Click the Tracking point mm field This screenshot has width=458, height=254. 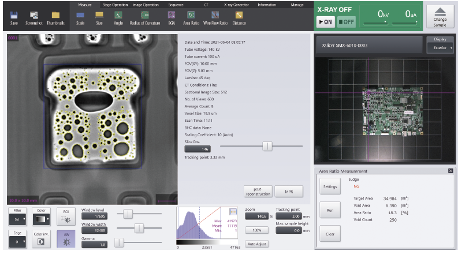(289, 216)
